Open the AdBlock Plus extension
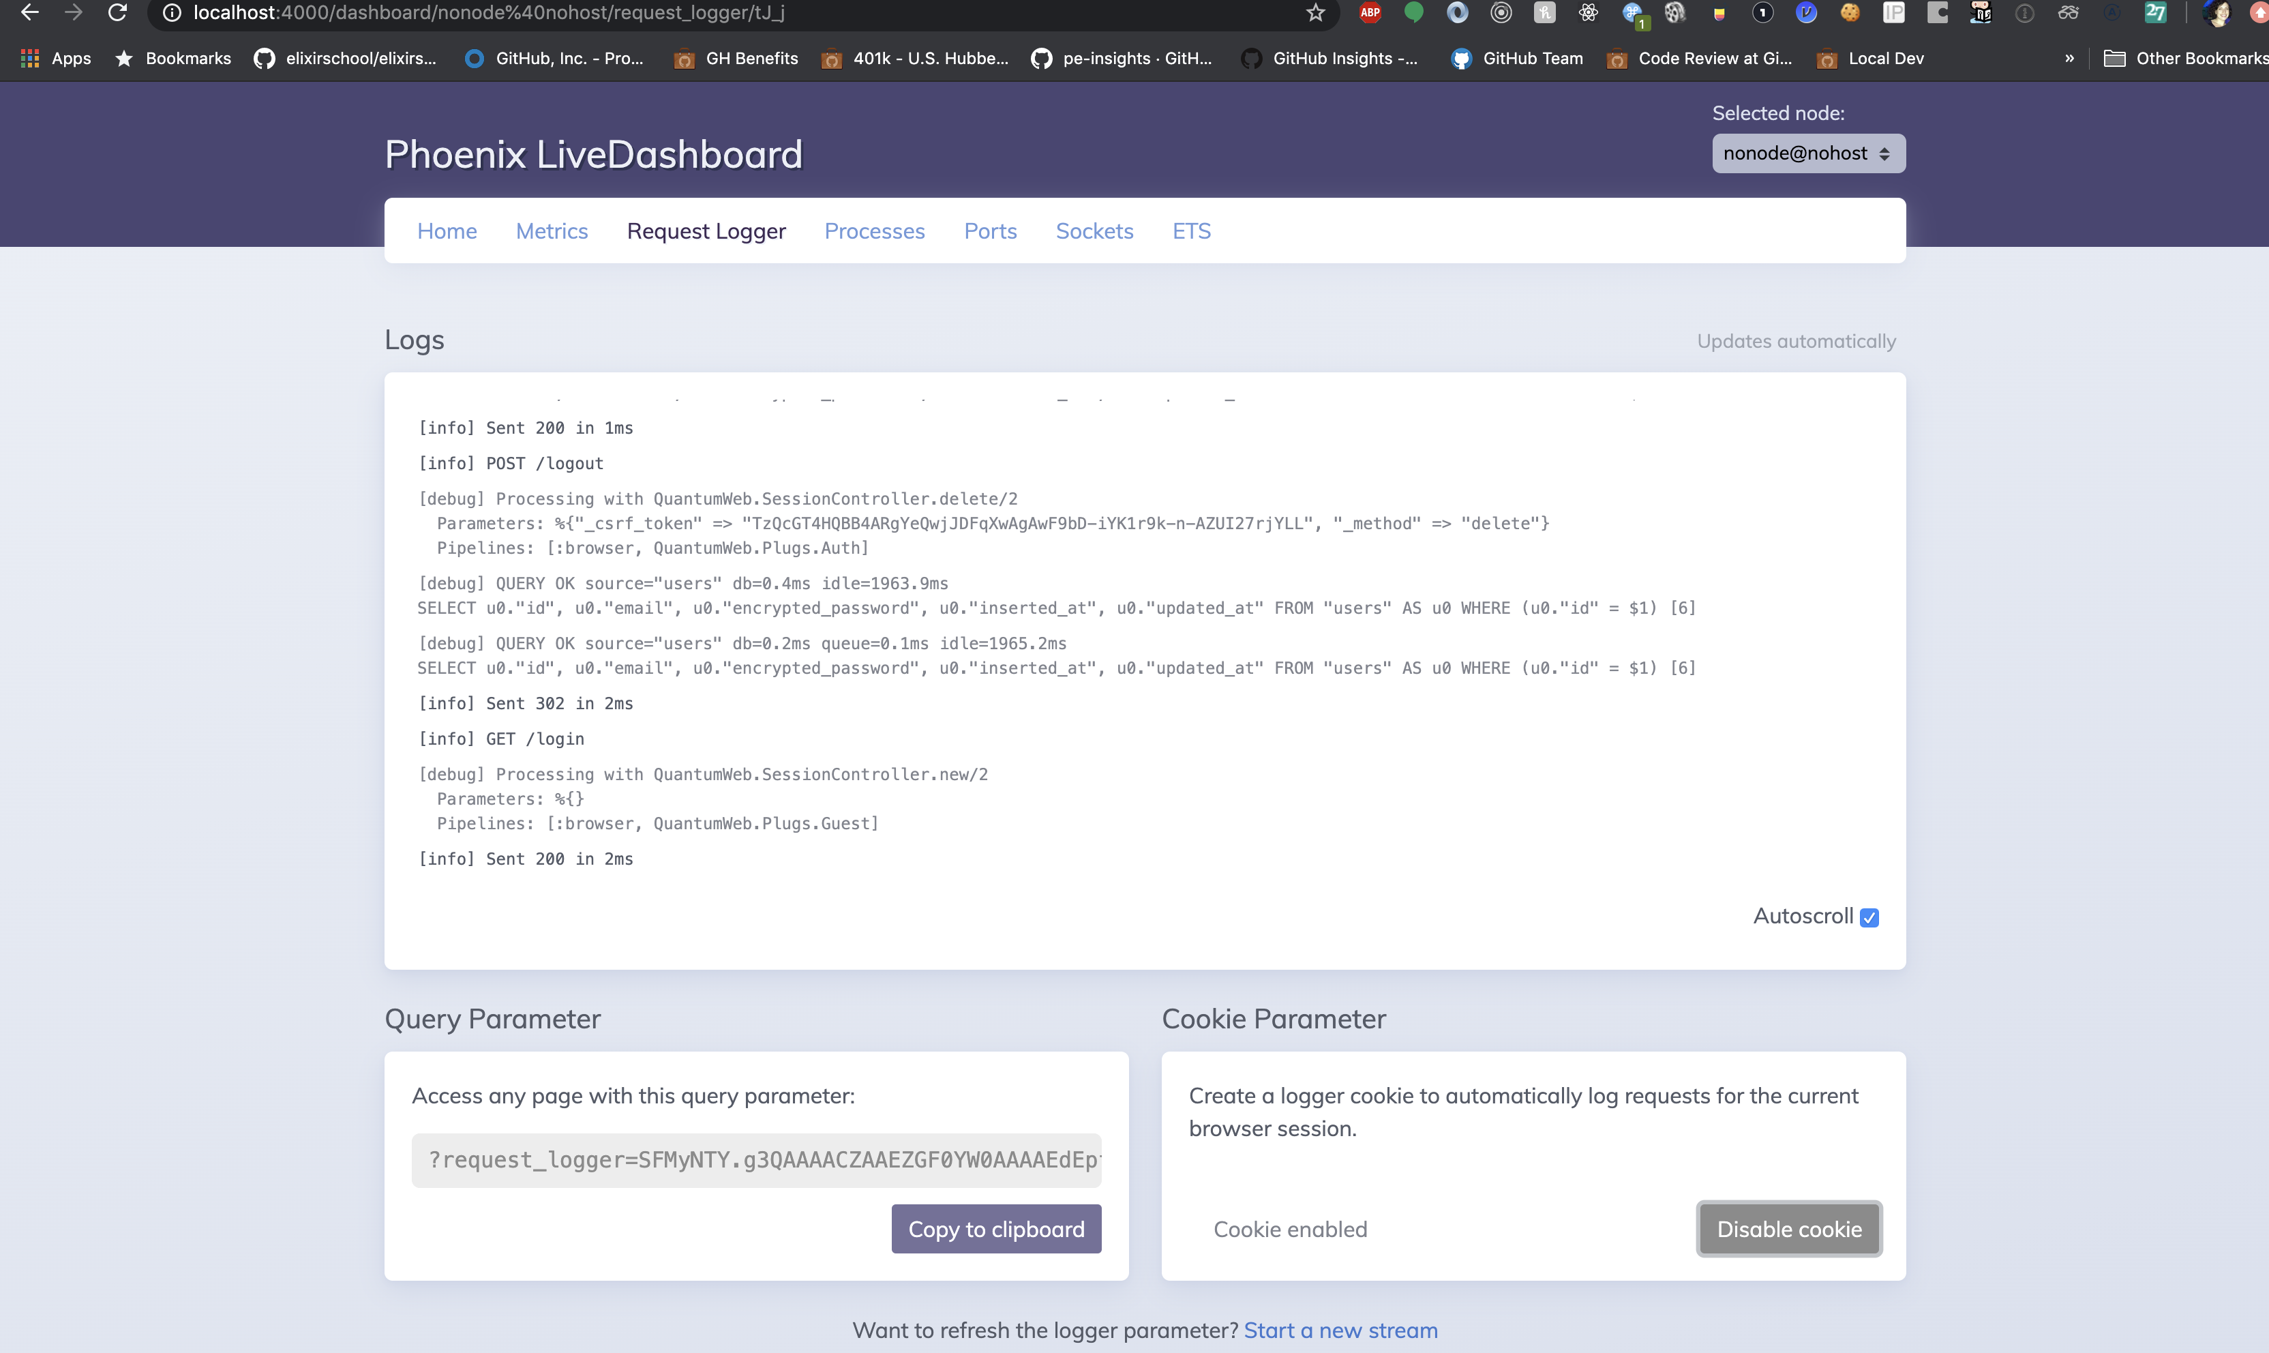This screenshot has height=1353, width=2269. pyautogui.click(x=1370, y=13)
